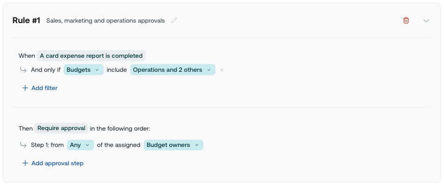Click the pencil icon to rename rule
444x186 pixels.
174,20
